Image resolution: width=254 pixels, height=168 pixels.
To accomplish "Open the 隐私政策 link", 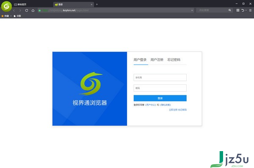I will (x=166, y=105).
